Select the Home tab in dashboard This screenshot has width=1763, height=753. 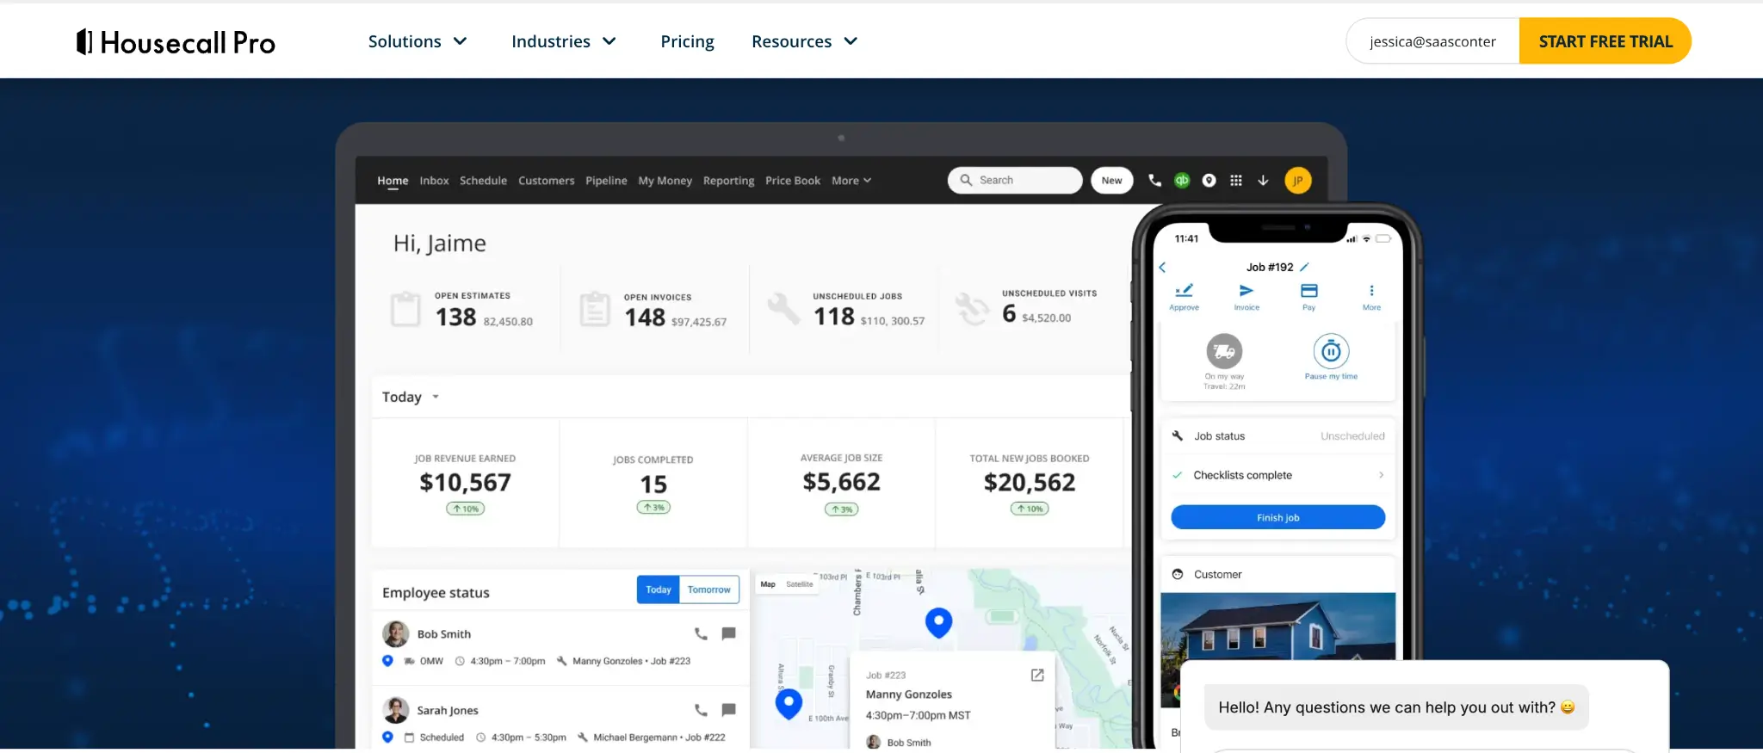[393, 181]
